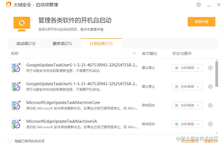Click the task list vertical scrollbar thumb
The image size is (223, 146).
[217, 74]
